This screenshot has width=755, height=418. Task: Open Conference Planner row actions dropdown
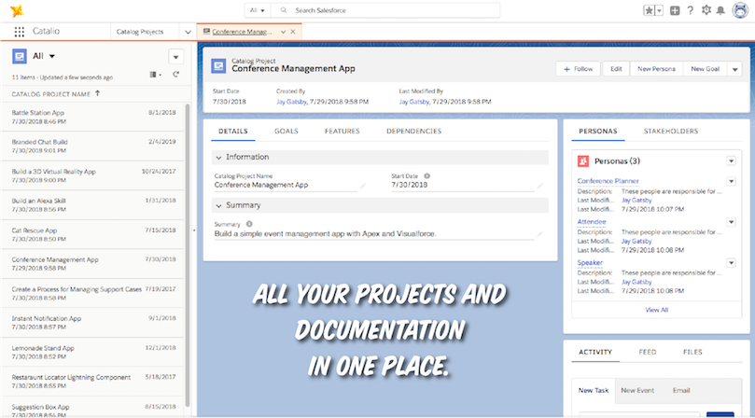point(731,182)
